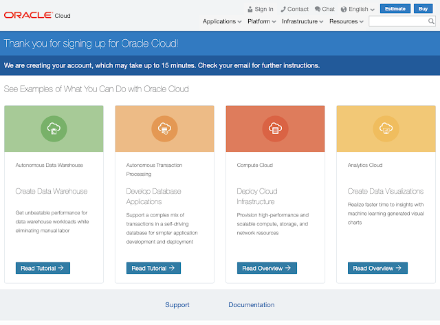Click Read Tutorial under Create Data Warehouse
The image size is (440, 325).
point(43,268)
